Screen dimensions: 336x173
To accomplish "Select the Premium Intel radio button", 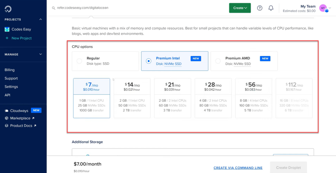I will click(x=149, y=61).
